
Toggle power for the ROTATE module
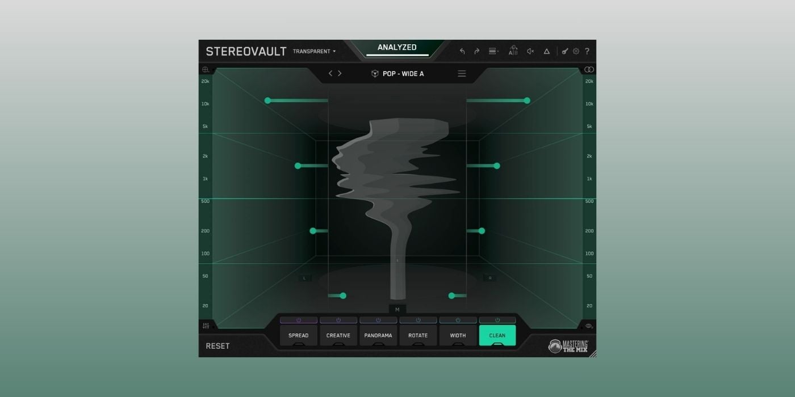click(418, 320)
